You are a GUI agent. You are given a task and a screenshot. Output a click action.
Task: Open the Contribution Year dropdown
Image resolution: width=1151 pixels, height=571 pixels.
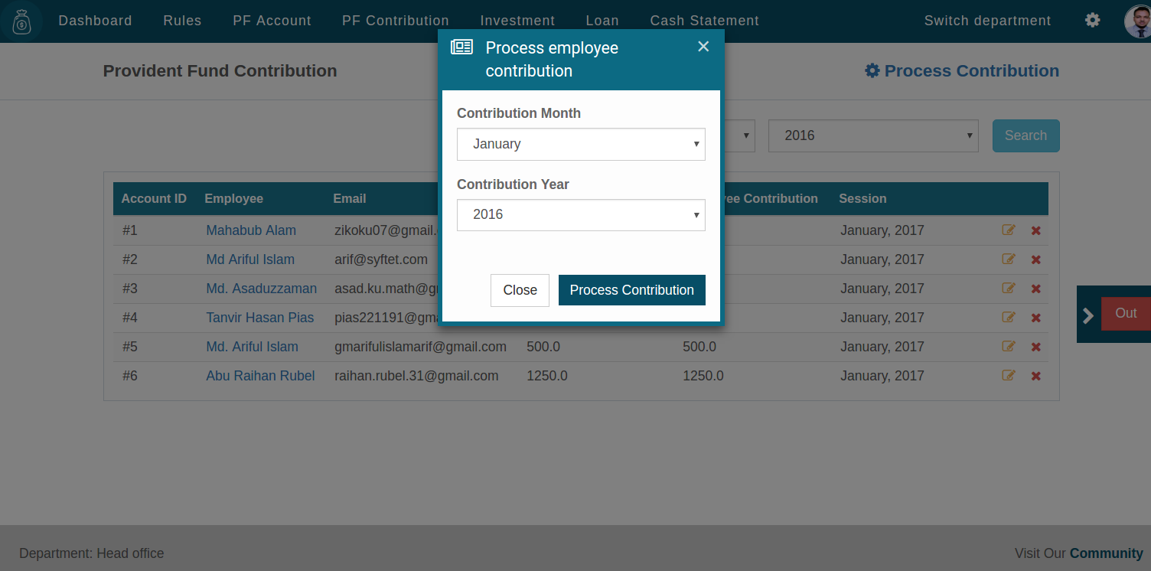pyautogui.click(x=581, y=215)
